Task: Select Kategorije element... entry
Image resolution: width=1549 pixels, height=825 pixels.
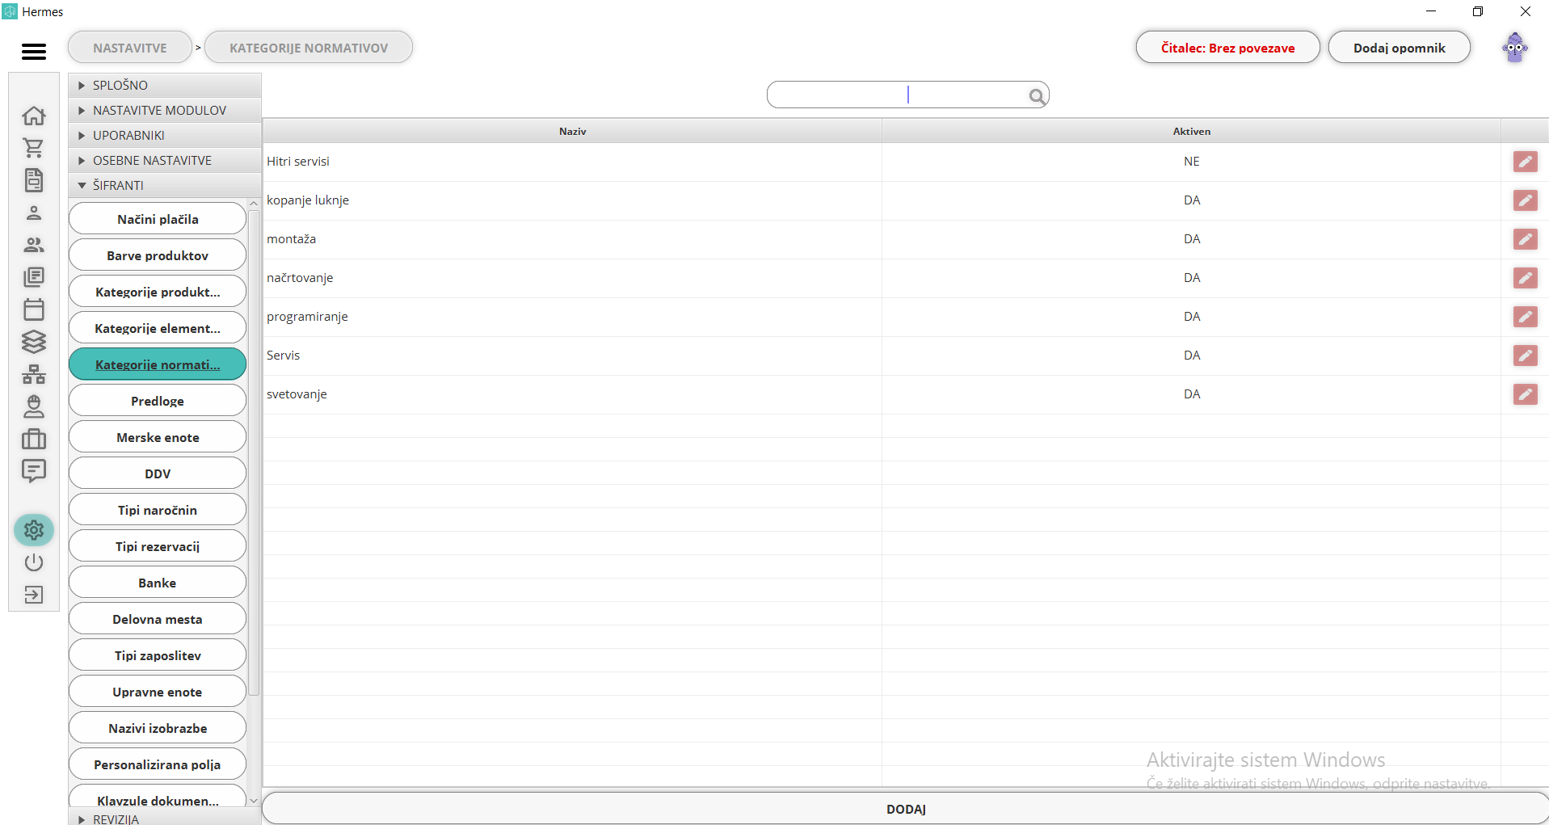Action: [x=158, y=328]
